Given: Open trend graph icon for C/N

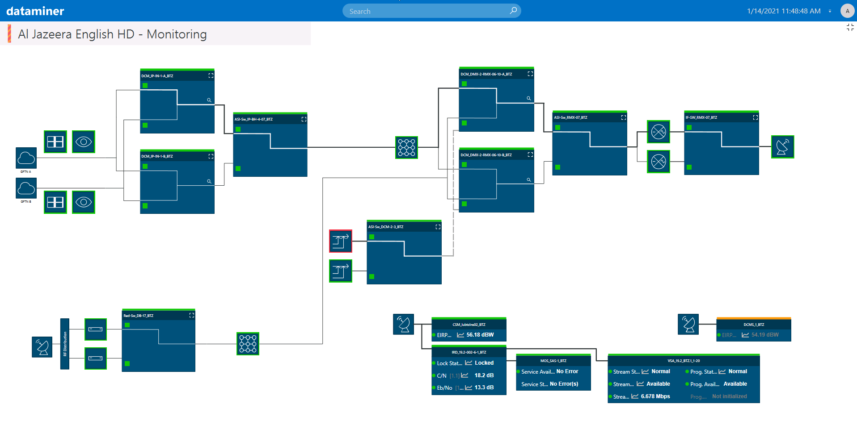Looking at the screenshot, I should click(464, 375).
